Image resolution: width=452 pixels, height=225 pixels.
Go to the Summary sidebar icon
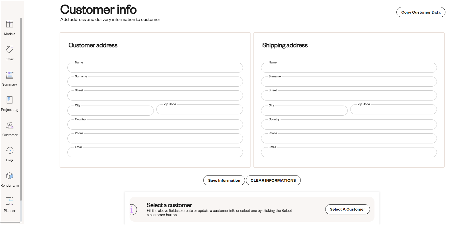click(10, 75)
